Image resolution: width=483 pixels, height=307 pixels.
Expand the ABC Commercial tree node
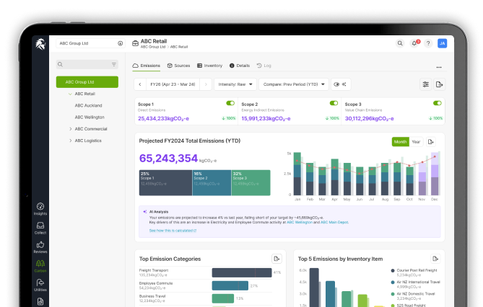[70, 129]
